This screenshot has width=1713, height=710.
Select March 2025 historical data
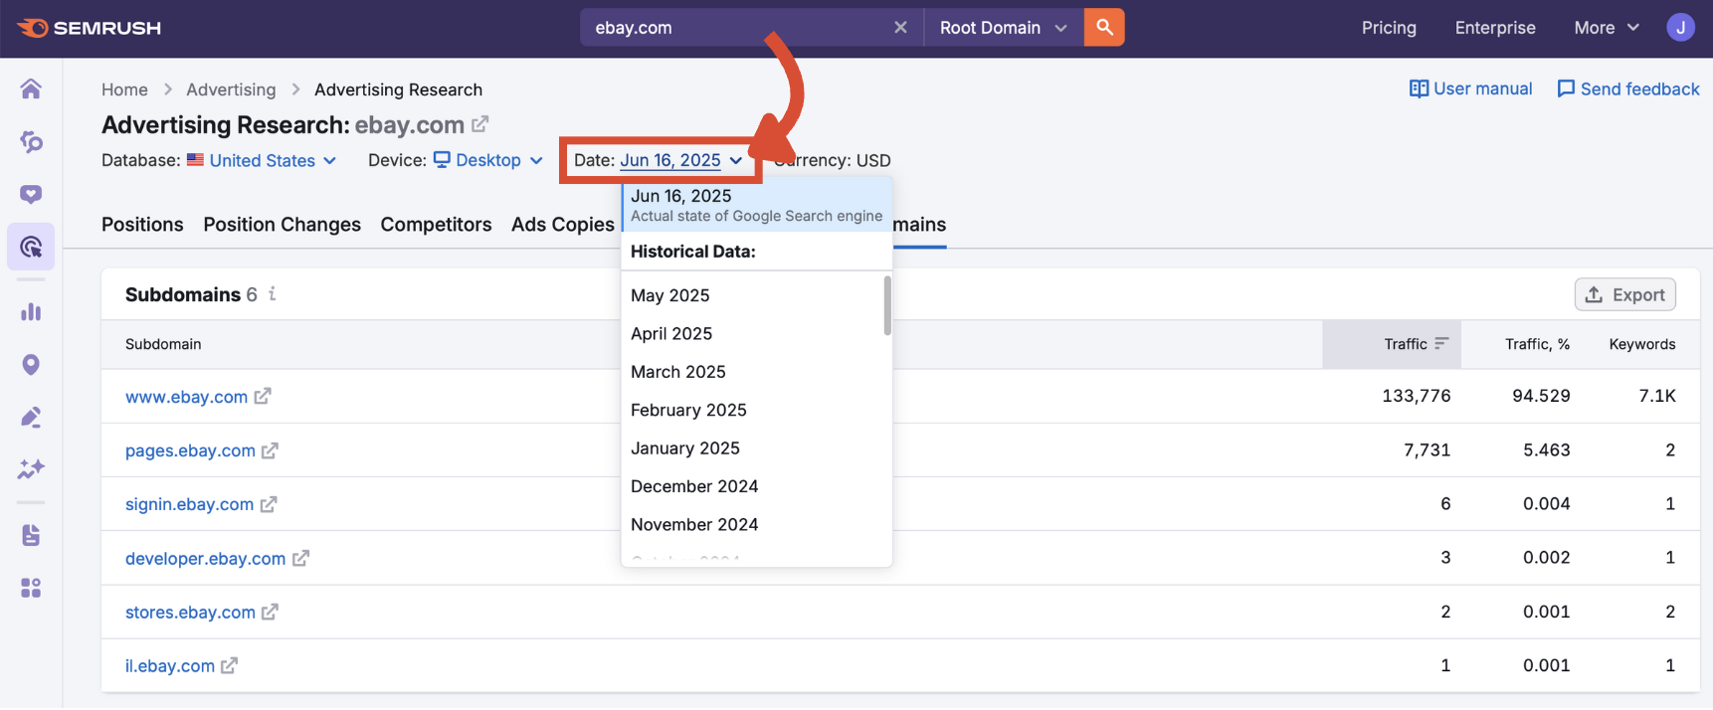click(x=678, y=372)
